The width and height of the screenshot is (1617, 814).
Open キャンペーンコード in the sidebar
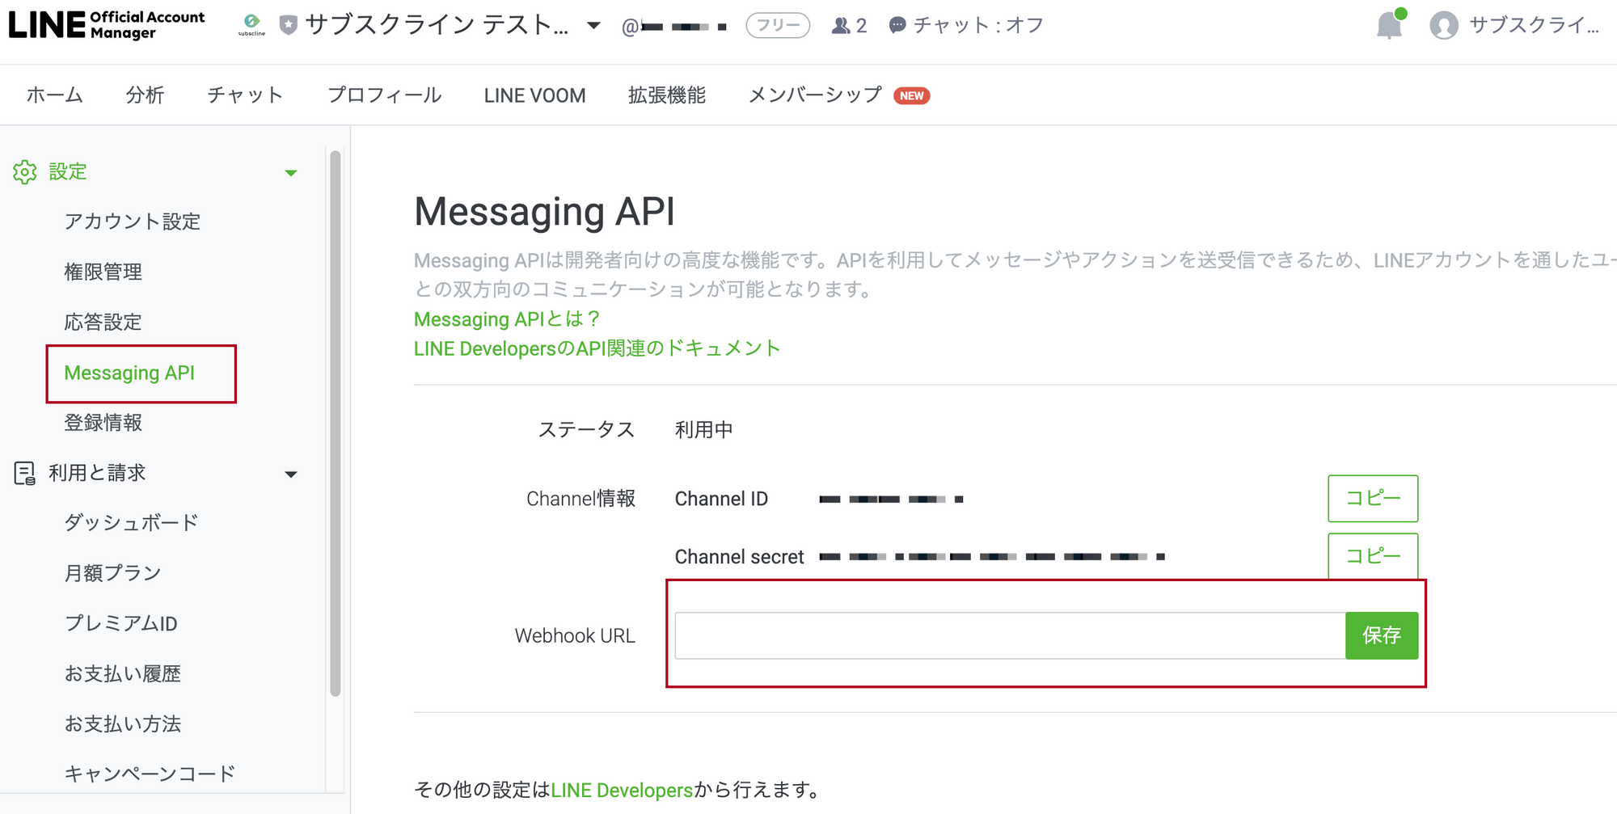[150, 774]
